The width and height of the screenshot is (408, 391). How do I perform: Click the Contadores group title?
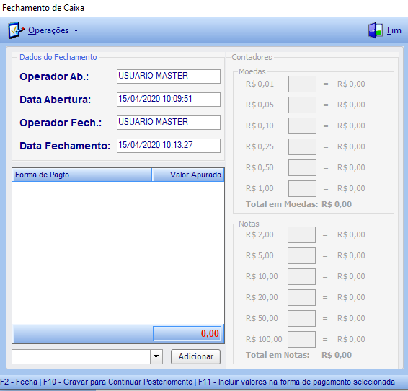tap(252, 57)
